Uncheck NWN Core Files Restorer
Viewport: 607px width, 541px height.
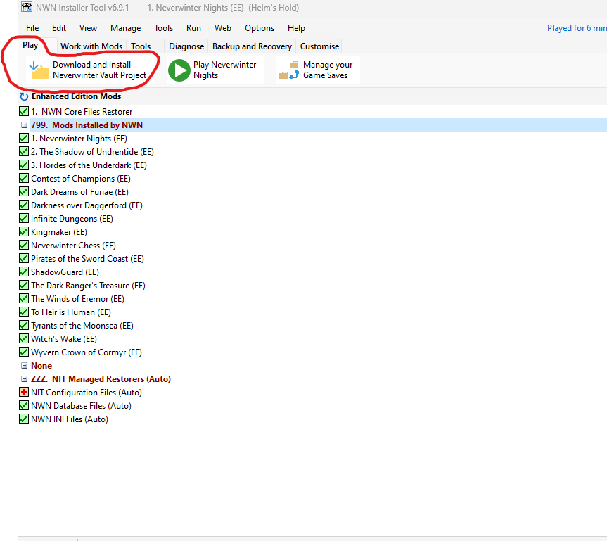coord(24,111)
